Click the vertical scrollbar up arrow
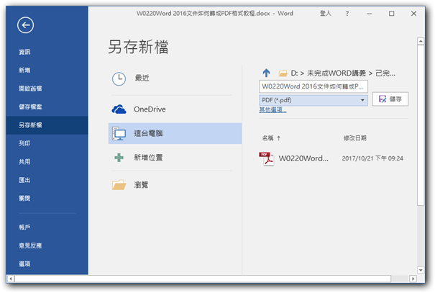The image size is (435, 293). click(x=421, y=41)
